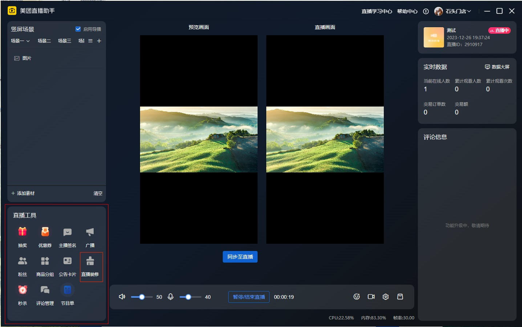Expand the 场景一 scene dropdown
The height and width of the screenshot is (327, 522).
point(20,41)
